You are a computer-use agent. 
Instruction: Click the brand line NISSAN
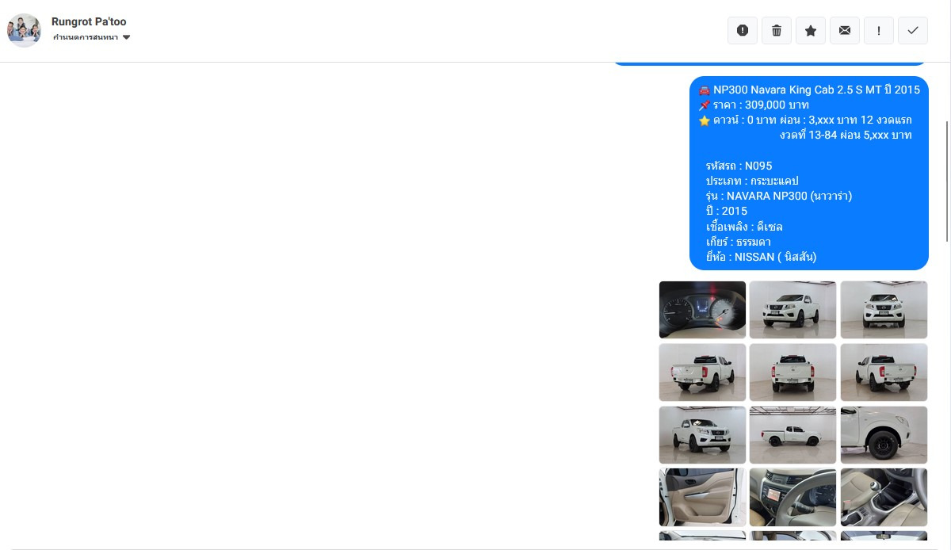pos(761,257)
